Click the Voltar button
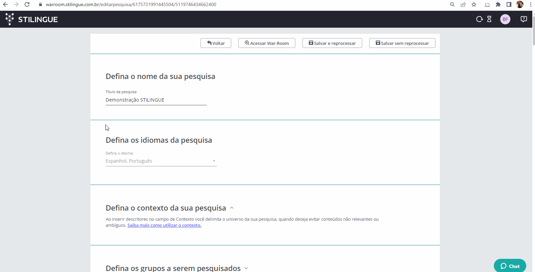Screen dimensions: 535x272 216,43
